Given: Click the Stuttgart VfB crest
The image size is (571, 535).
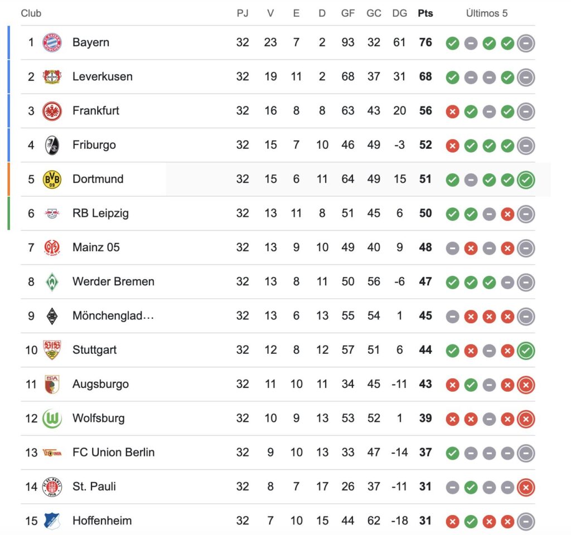Looking at the screenshot, I should click(x=52, y=350).
